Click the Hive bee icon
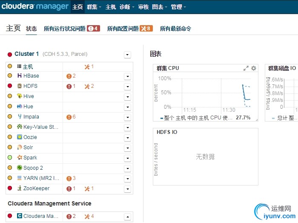Screen dimensions: 298x223 coord(20,96)
